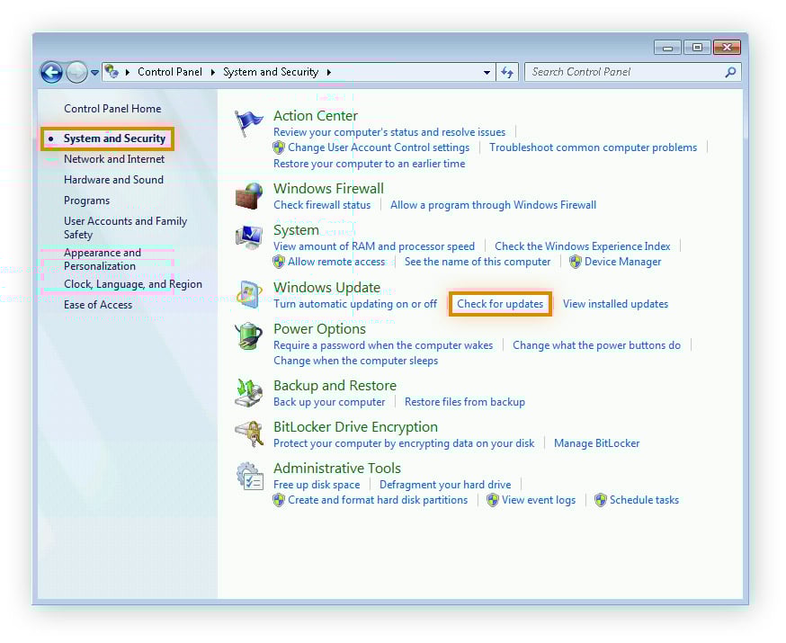This screenshot has width=786, height=643.
Task: Expand the arrow after System and Security breadcrumb
Action: [329, 72]
